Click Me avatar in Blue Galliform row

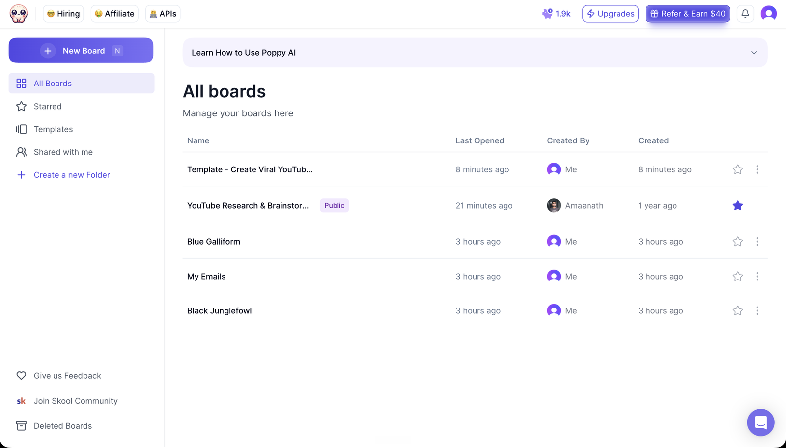tap(554, 241)
